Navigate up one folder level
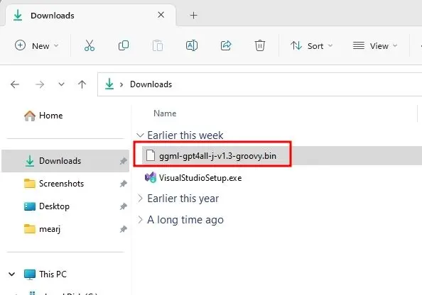422x295 pixels. point(82,84)
